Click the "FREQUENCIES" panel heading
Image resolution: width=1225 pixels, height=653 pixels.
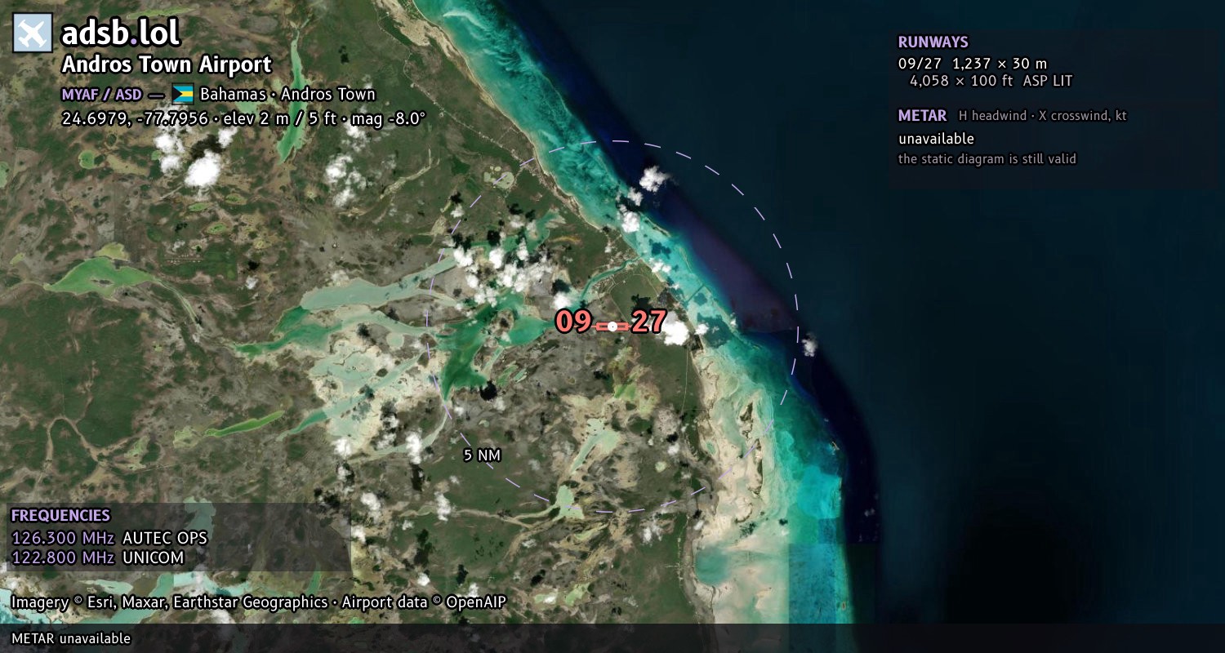click(60, 516)
